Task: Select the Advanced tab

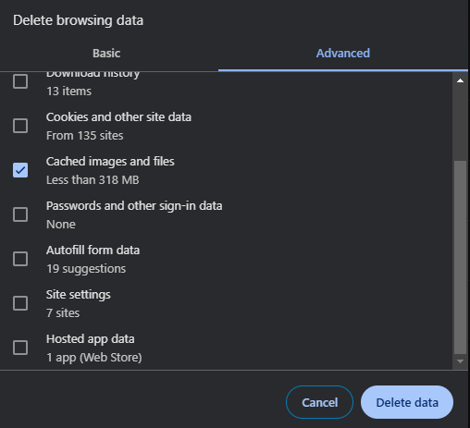Action: click(x=343, y=54)
